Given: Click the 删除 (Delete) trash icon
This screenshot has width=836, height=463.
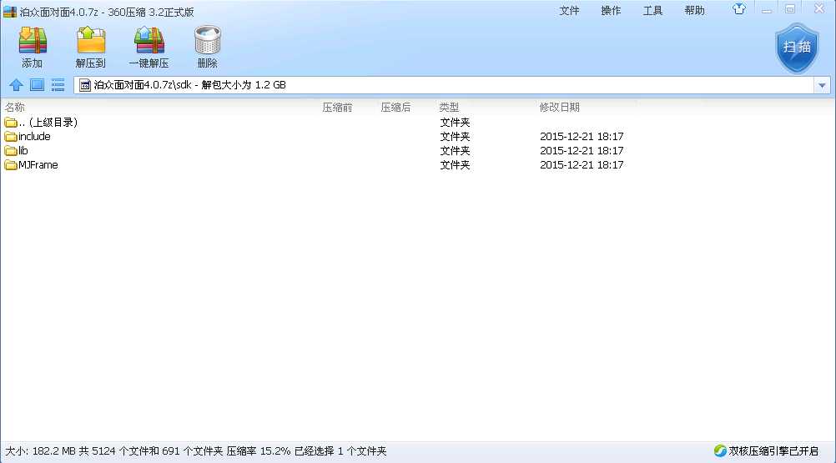Looking at the screenshot, I should point(208,41).
